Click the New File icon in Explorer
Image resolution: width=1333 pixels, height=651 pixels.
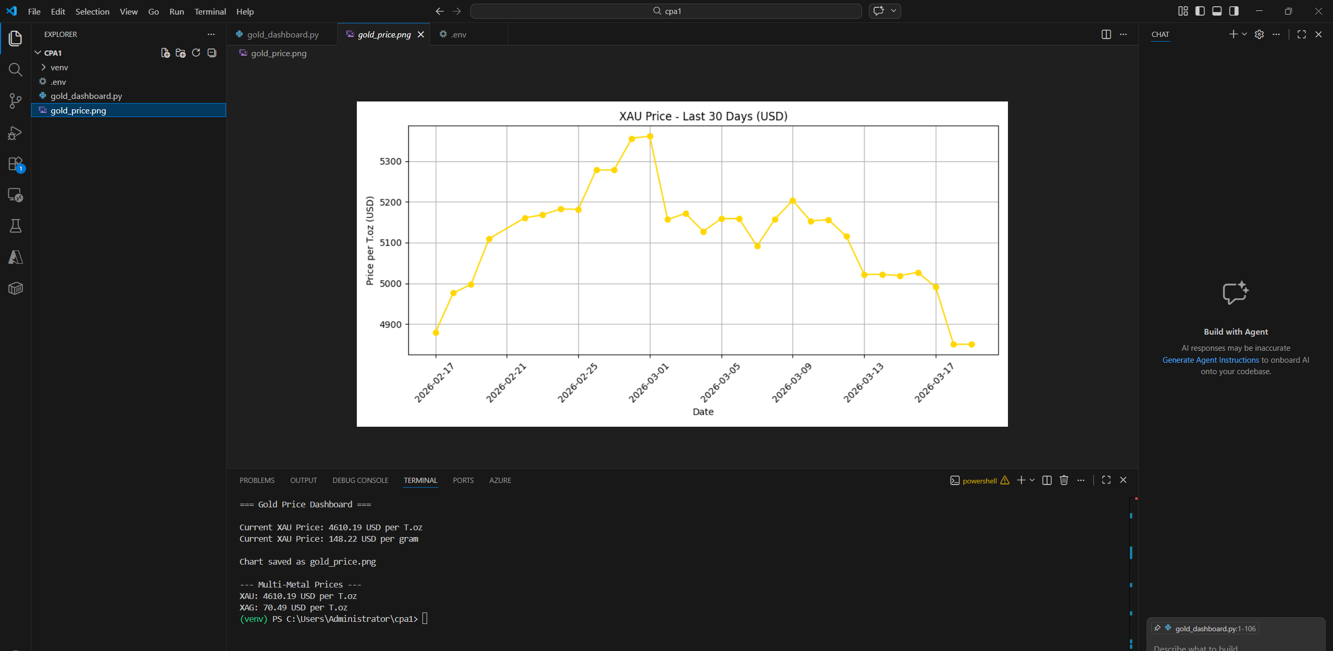[x=165, y=53]
